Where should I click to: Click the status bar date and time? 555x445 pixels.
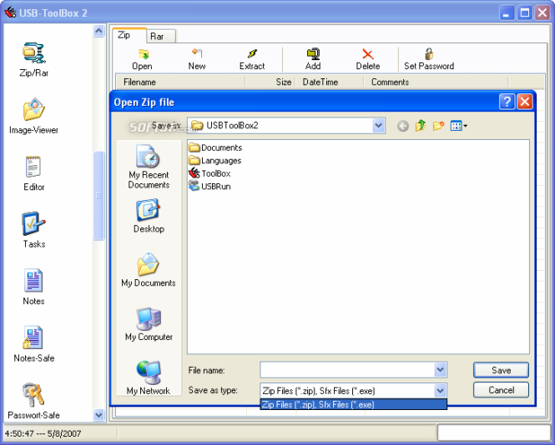click(x=43, y=433)
